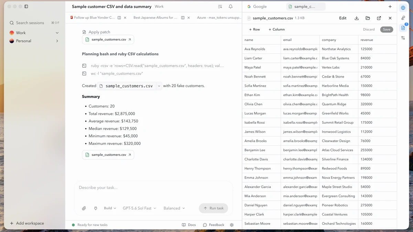Open the notifications bell
The image size is (413, 232).
coord(231,7)
